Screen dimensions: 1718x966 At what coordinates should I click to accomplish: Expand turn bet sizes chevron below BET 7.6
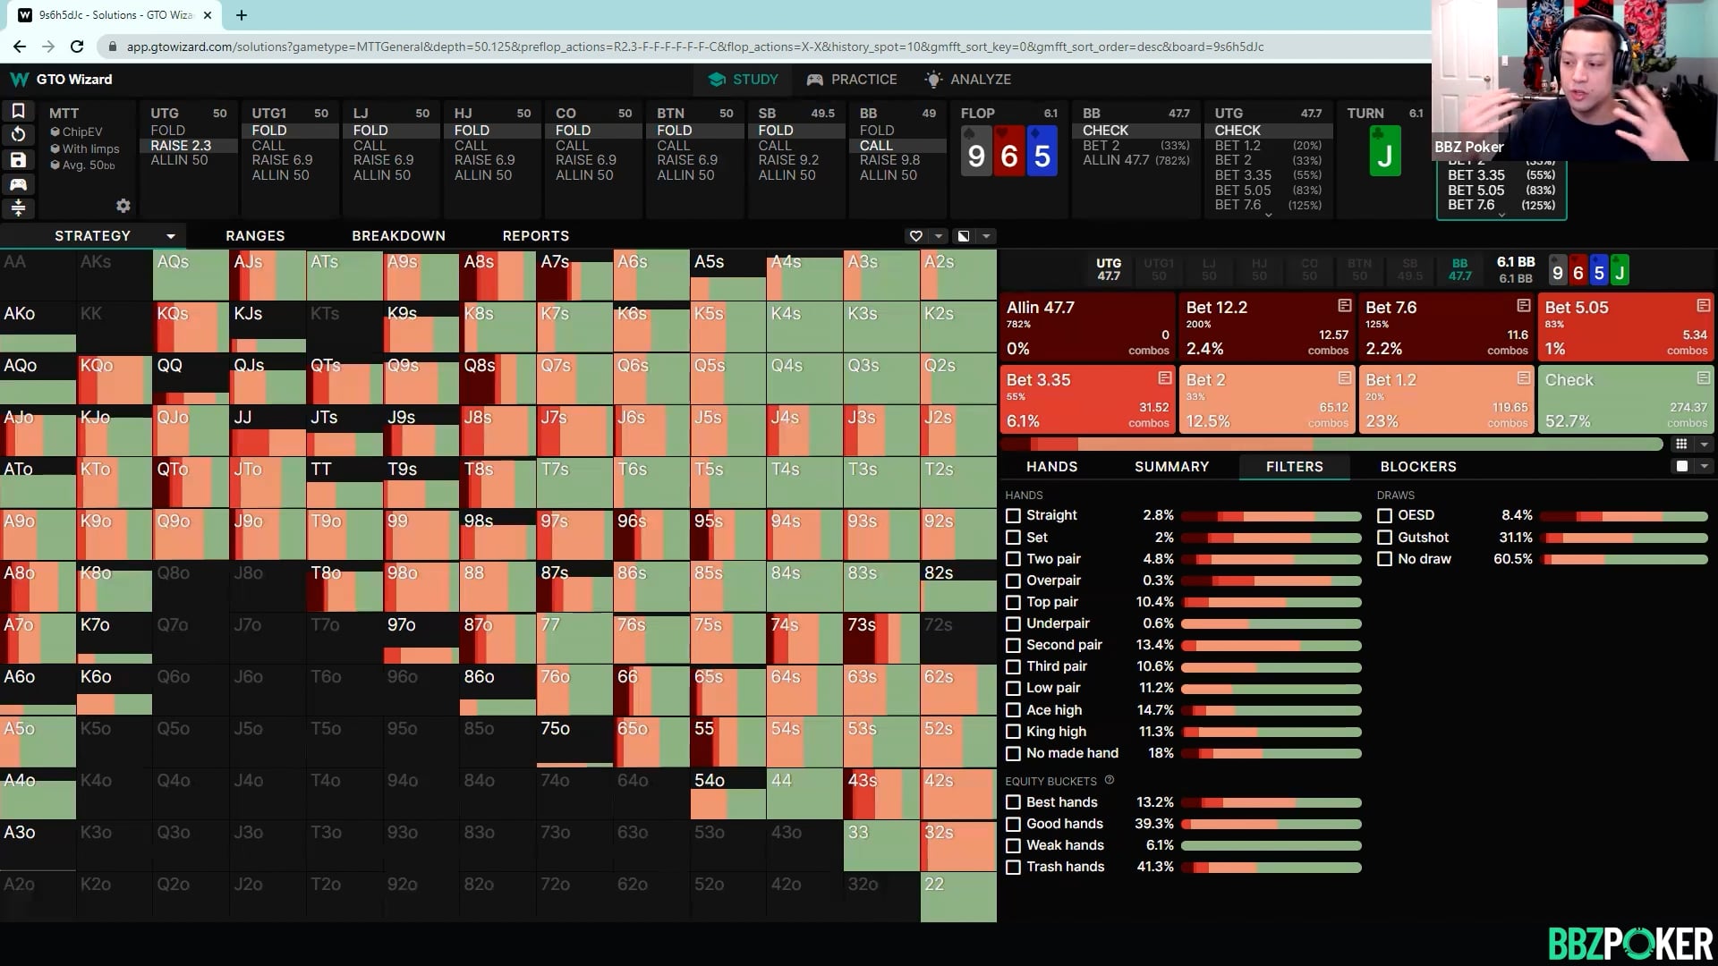pyautogui.click(x=1501, y=216)
